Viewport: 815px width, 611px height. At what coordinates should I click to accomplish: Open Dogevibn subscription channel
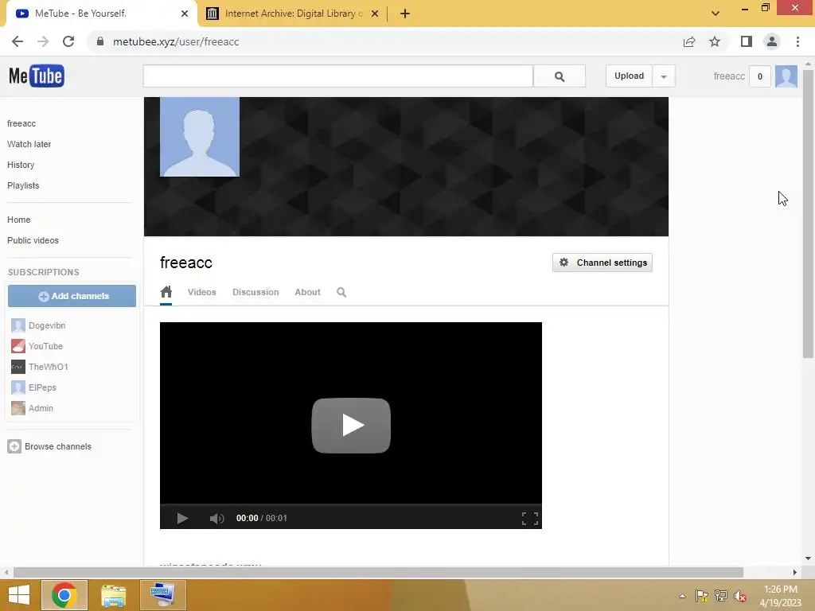(x=47, y=325)
